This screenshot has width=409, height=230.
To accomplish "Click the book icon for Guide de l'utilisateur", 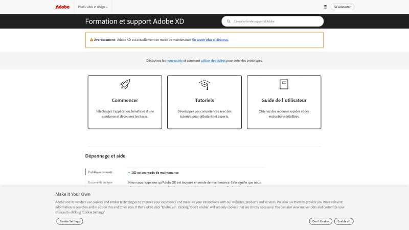I will click(x=284, y=84).
